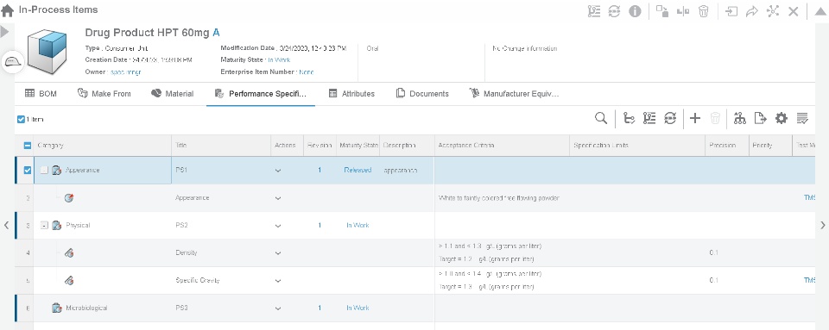Click the Released maturity state link
The height and width of the screenshot is (330, 829).
point(358,171)
